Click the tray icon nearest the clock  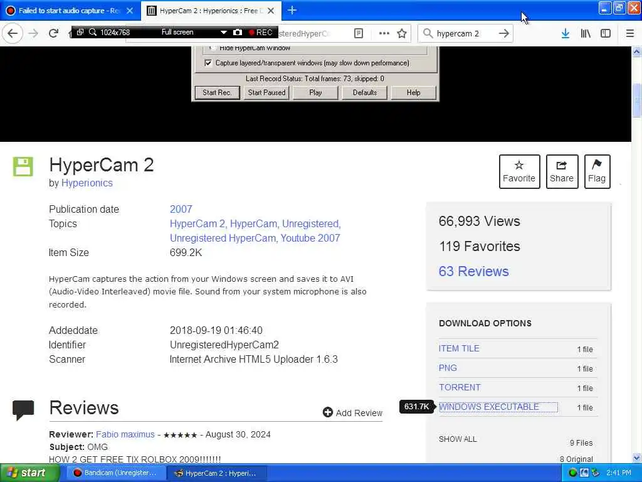point(596,473)
